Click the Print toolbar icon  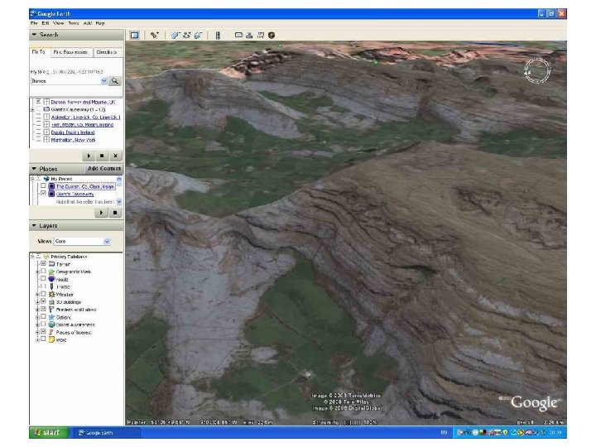tap(249, 36)
